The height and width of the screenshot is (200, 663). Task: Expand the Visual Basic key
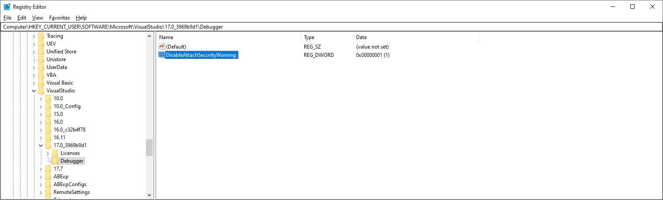[34, 83]
